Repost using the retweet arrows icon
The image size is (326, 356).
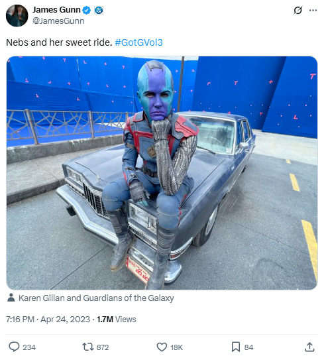tap(87, 347)
